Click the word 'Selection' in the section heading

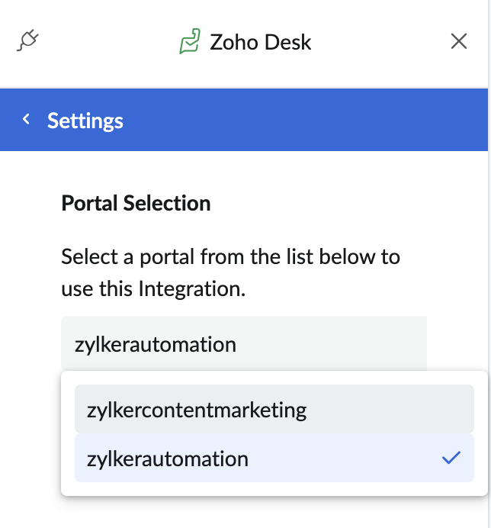(171, 204)
